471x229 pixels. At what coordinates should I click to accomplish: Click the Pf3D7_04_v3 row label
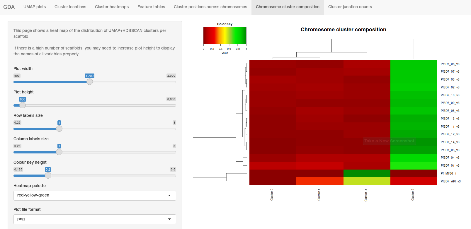point(450,158)
